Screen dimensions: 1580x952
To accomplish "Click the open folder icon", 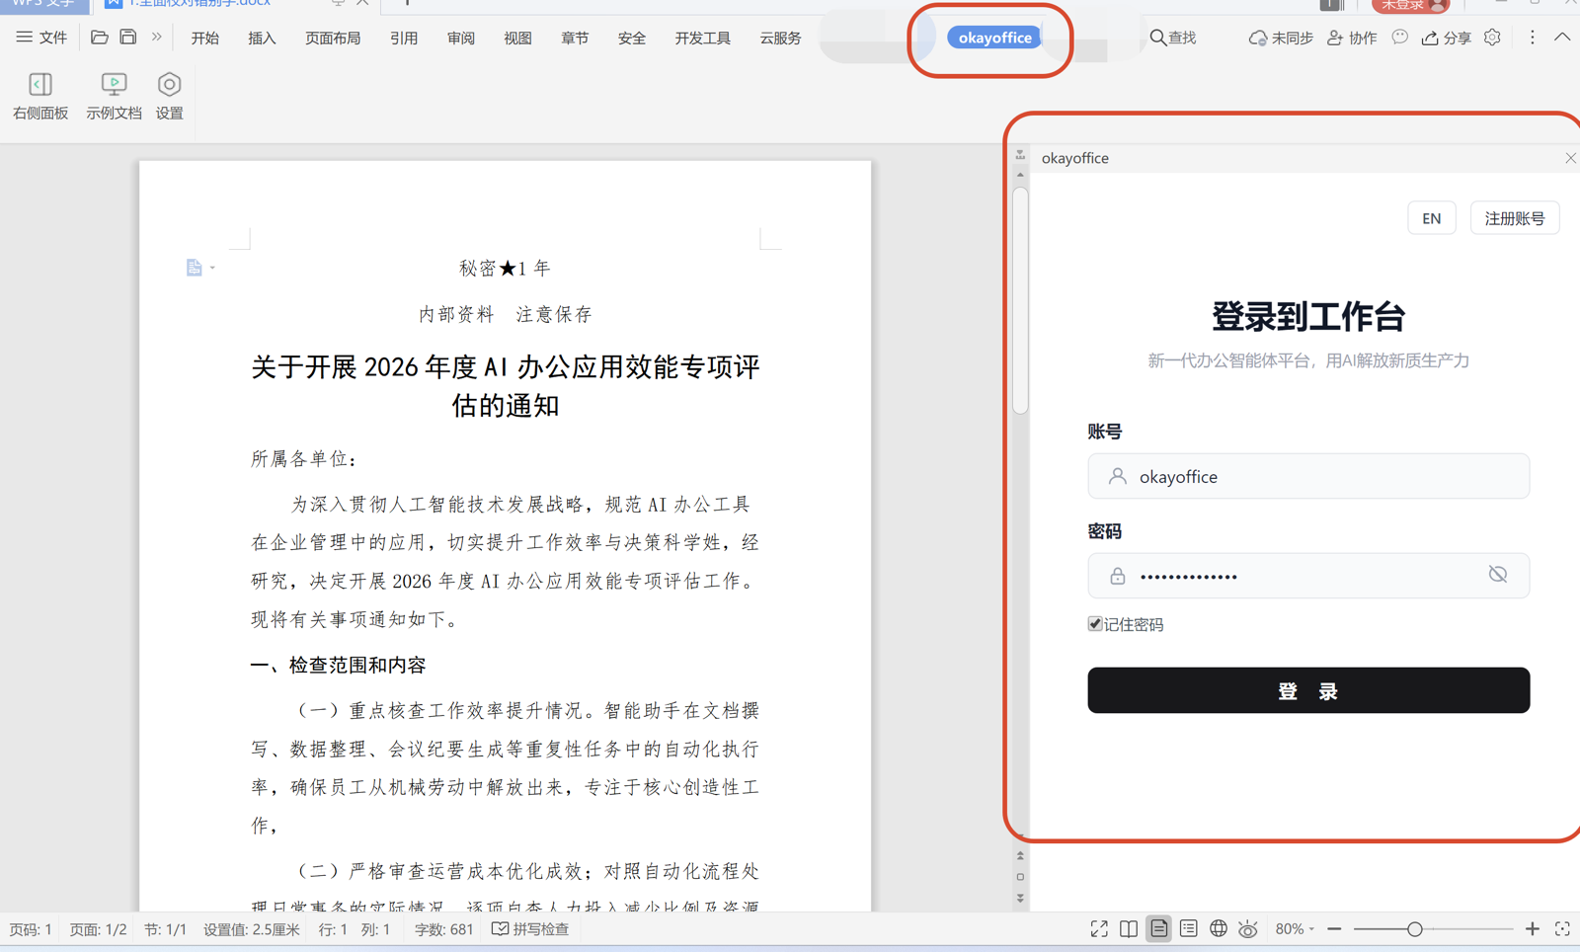I will click(99, 38).
